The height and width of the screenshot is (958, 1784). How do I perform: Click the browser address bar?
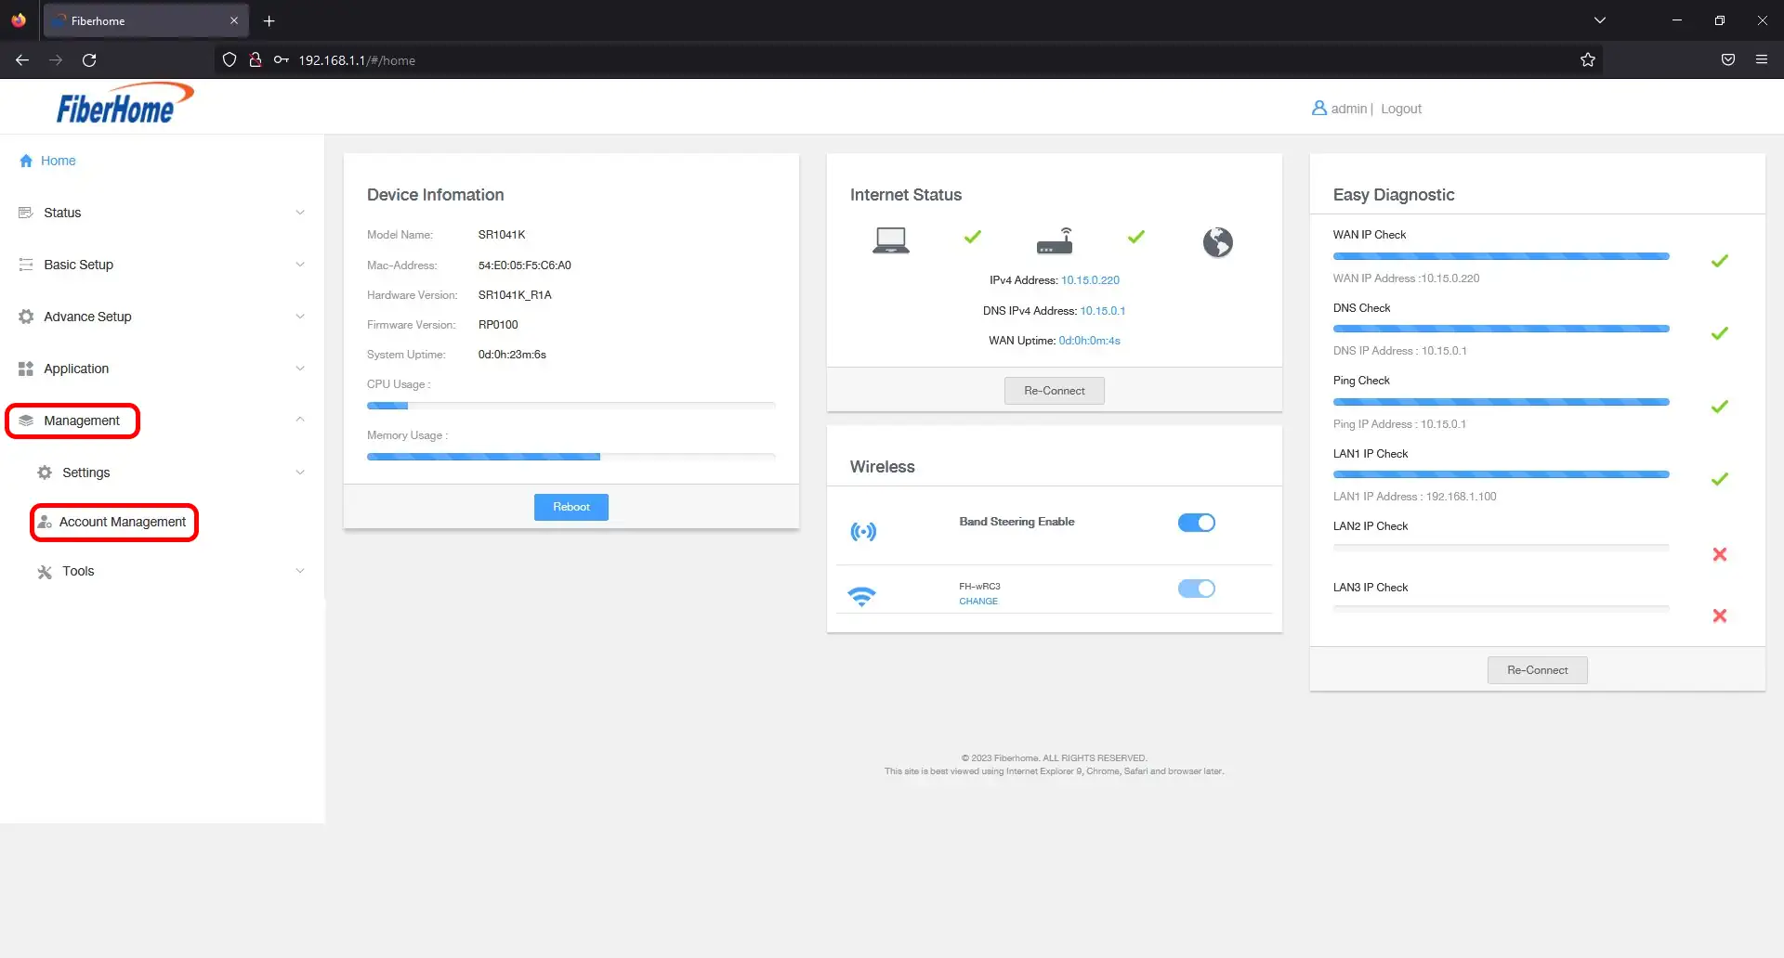point(836,60)
